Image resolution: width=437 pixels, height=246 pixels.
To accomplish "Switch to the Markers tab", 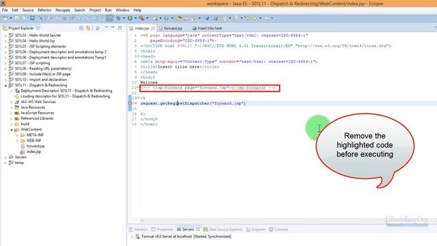I will [x=138, y=230].
